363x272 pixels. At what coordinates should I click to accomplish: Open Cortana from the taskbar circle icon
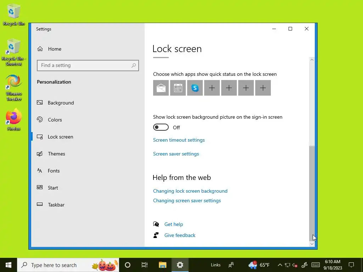click(128, 265)
